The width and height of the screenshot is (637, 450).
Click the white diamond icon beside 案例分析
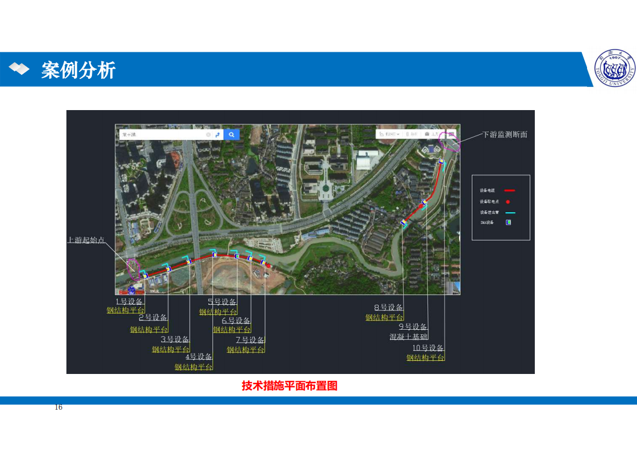[19, 69]
